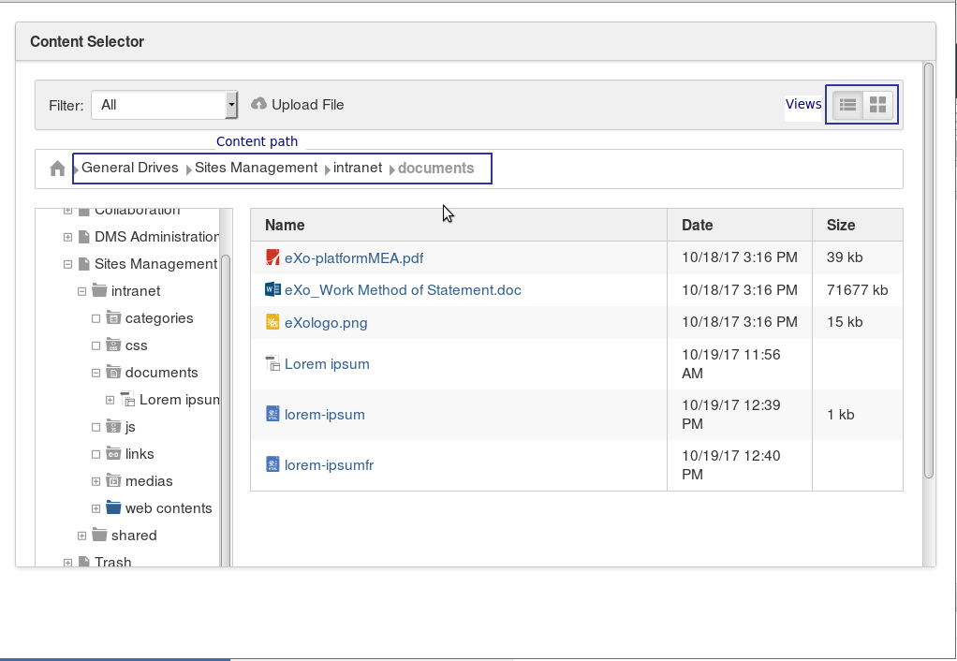957x661 pixels.
Task: Click the lorem-ipsumfr html file icon
Action: pos(272,464)
